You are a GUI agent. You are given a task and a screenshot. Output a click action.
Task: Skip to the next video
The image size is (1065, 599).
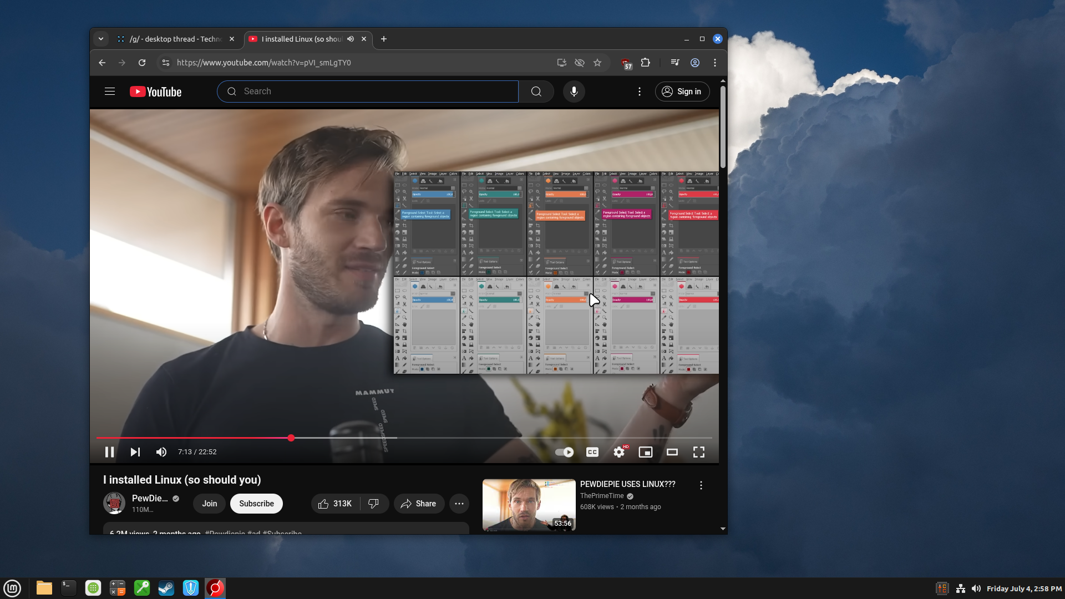pyautogui.click(x=135, y=452)
